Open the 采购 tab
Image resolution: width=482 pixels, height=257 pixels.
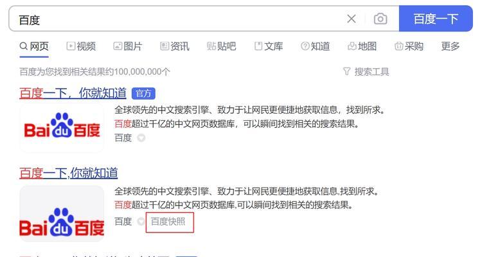pos(409,46)
